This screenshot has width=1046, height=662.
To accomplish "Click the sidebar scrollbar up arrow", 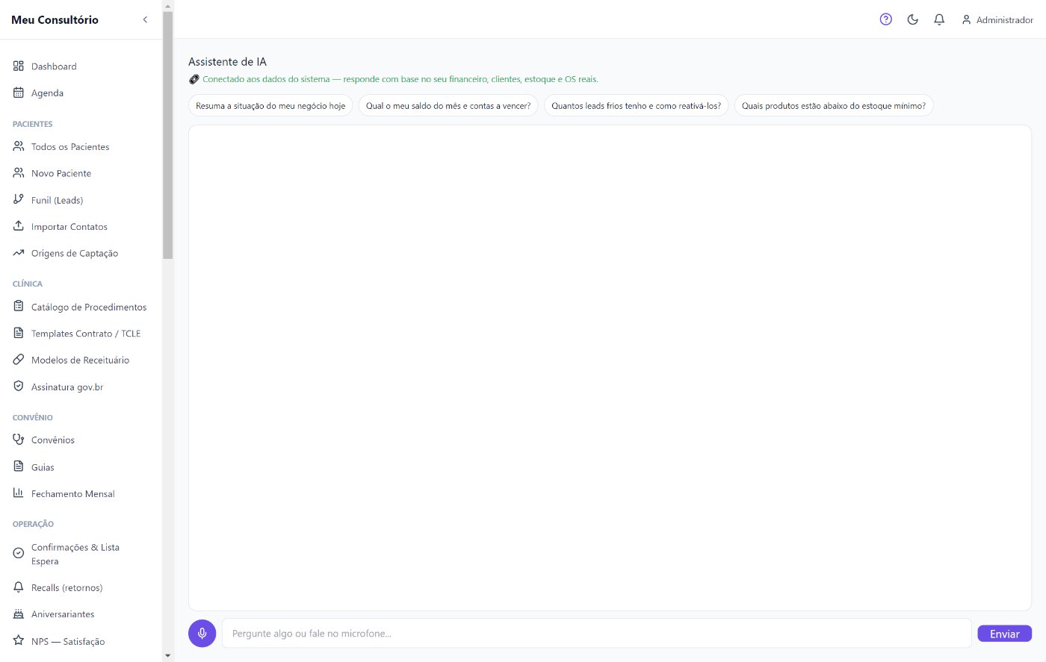I will (168, 6).
